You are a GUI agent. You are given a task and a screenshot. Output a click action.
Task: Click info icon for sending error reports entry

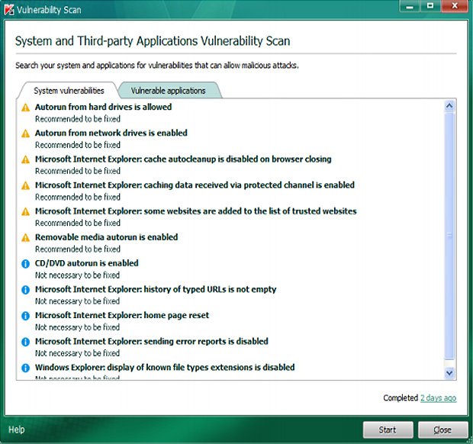point(25,342)
